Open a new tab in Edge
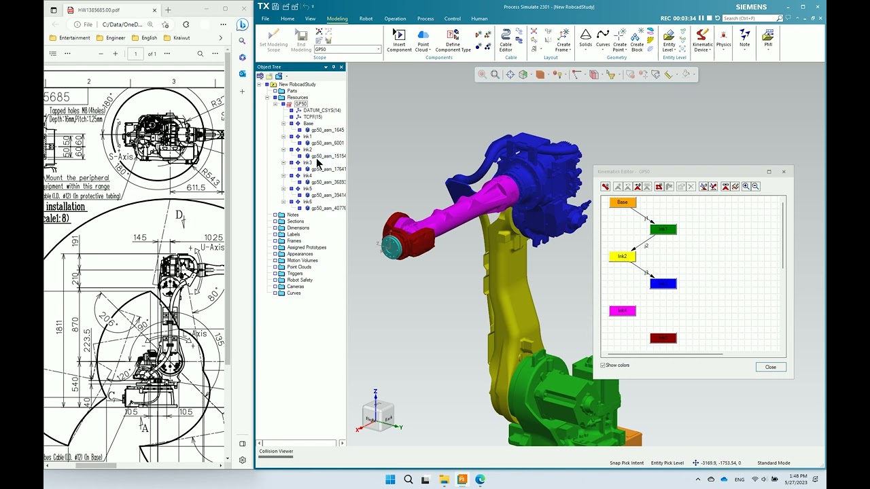The width and height of the screenshot is (870, 489). click(168, 10)
